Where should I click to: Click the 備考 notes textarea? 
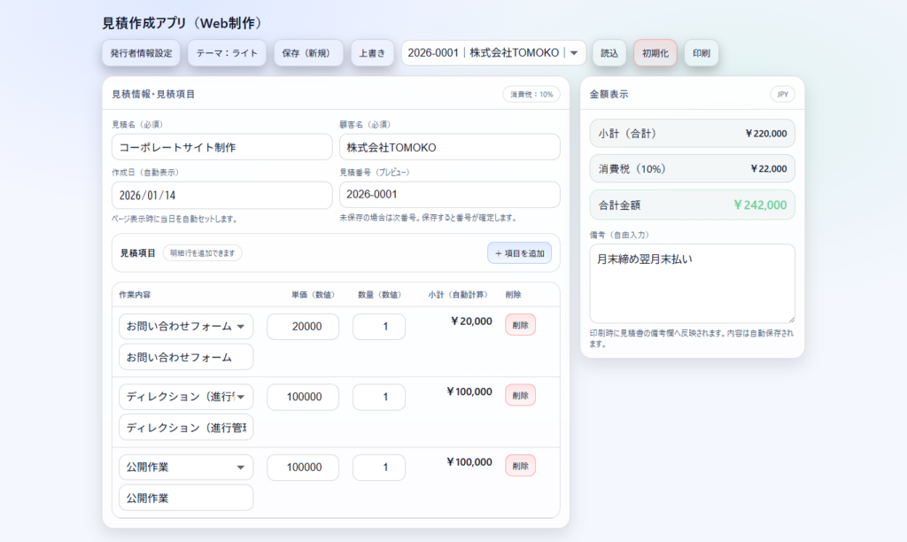(x=692, y=283)
